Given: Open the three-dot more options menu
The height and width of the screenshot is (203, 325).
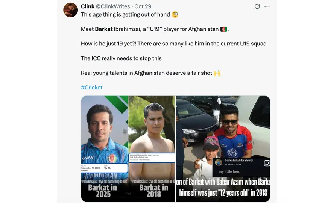Looking at the screenshot, I should [267, 6].
